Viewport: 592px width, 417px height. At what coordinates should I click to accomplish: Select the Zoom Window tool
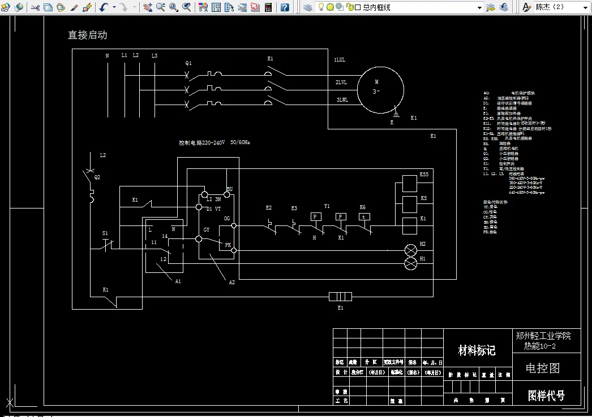[173, 7]
